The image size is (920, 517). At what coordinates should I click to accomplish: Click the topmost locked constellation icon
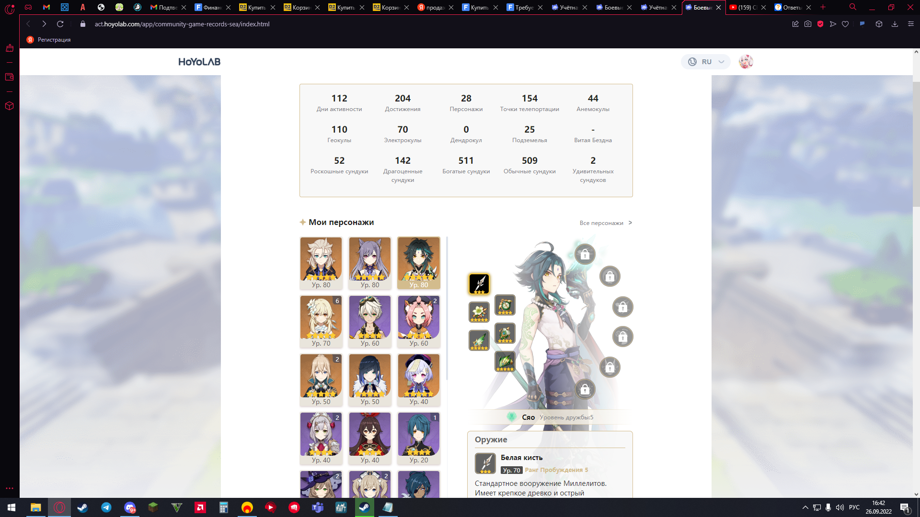[585, 255]
